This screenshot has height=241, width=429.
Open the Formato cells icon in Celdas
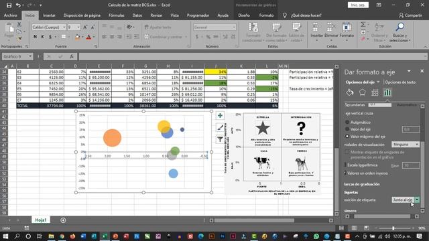tap(347, 27)
